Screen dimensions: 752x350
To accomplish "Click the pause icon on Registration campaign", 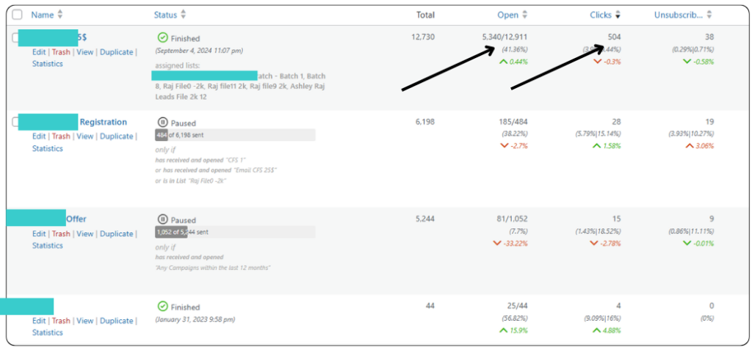I will tap(162, 123).
